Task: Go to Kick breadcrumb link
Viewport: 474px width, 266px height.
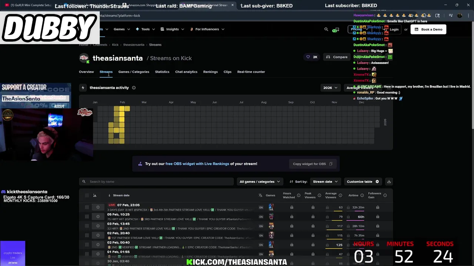Action: 115,45
